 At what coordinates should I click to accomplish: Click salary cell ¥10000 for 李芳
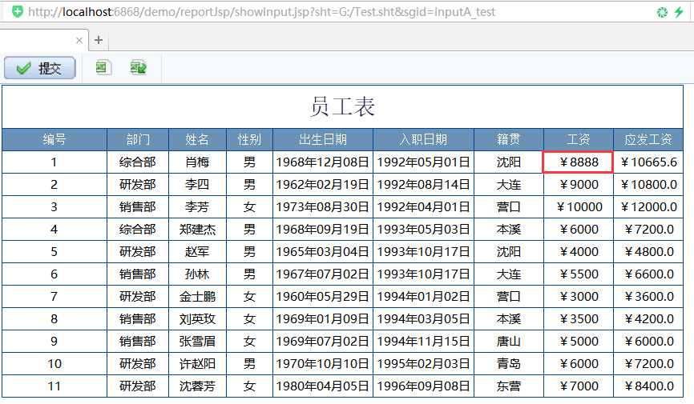pos(579,207)
